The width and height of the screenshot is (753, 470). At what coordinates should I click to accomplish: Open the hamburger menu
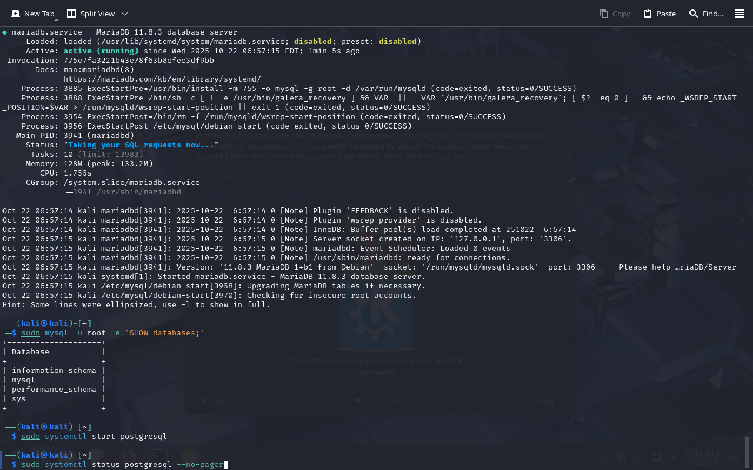[x=739, y=14]
